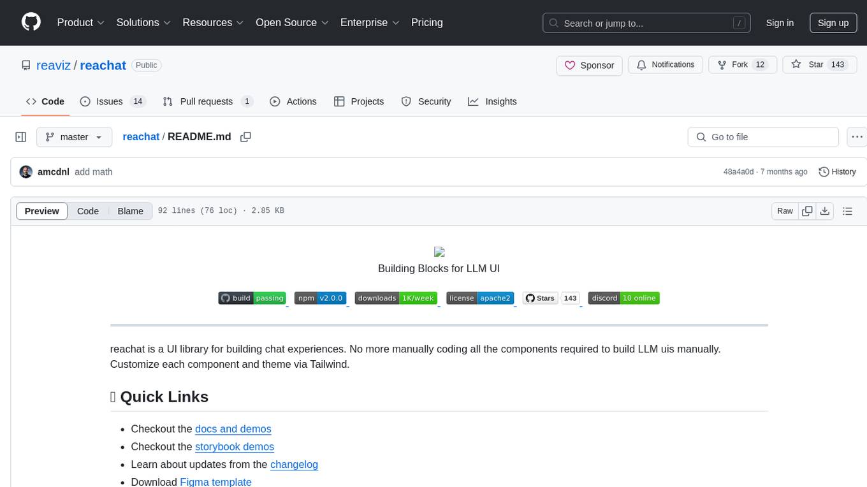Viewport: 867px width, 487px height.
Task: Open the outline list icon
Action: (x=848, y=211)
